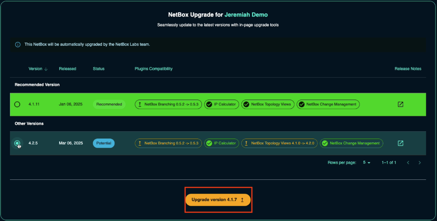Click the info icon in automatic upgrade banner
437x221 pixels.
[18, 45]
